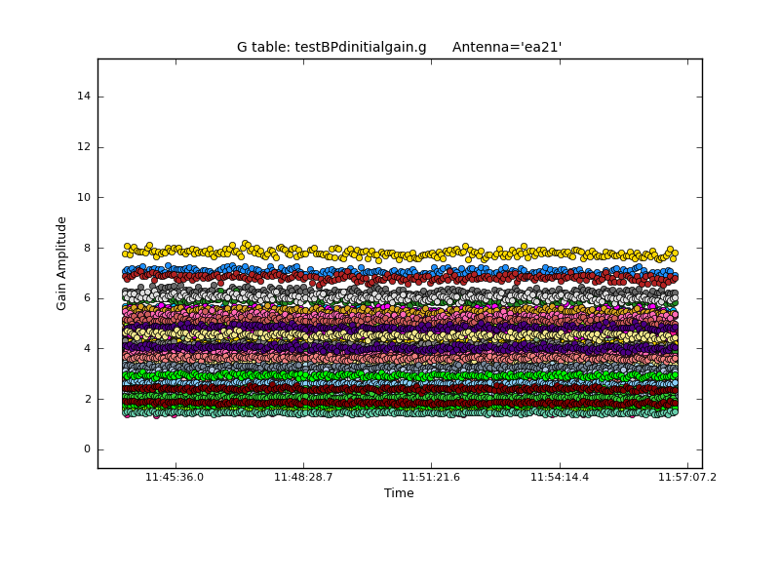
Task: Click the y-axis tick label 6
Action: 87,298
